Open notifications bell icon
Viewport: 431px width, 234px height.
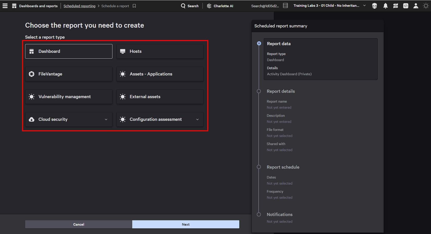[385, 6]
